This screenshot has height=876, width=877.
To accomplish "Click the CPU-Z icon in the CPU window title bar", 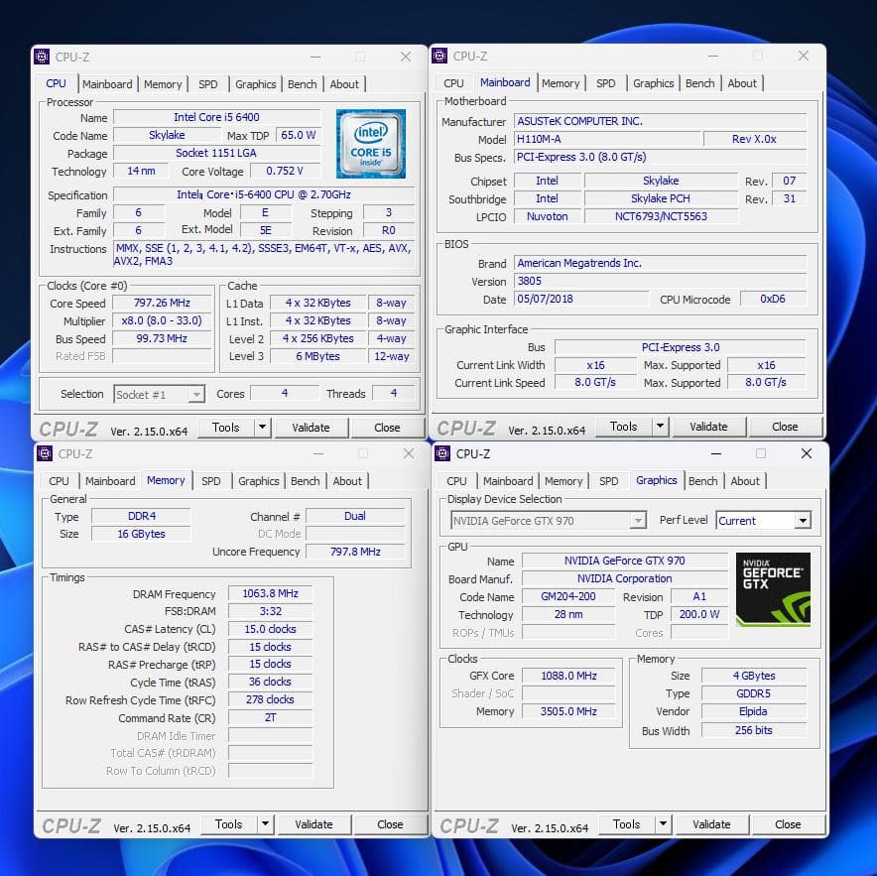I will click(x=44, y=57).
